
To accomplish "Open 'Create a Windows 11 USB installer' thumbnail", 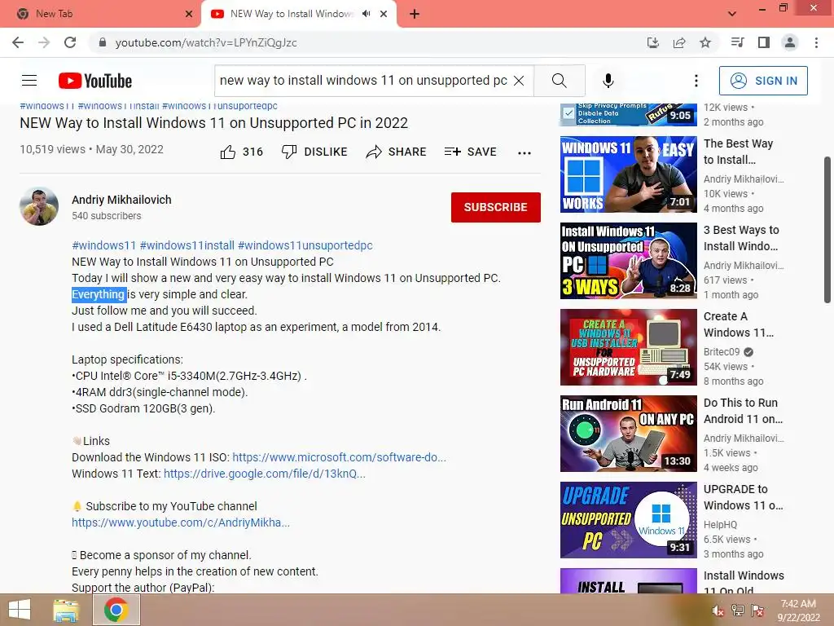I will point(628,347).
